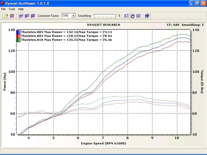Select the middle graph layout icon

[27, 16]
